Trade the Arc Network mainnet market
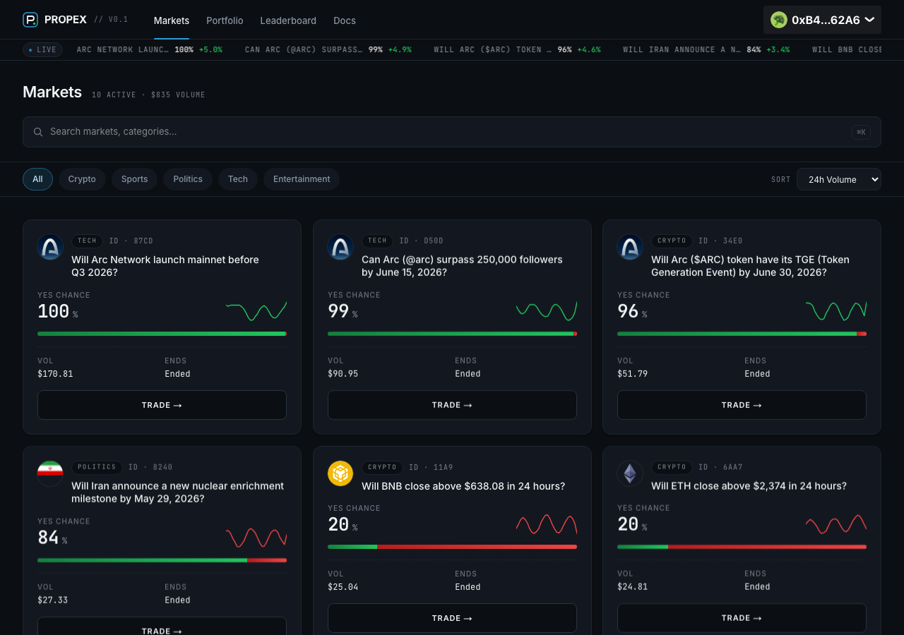Viewport: 904px width, 635px height. (162, 405)
